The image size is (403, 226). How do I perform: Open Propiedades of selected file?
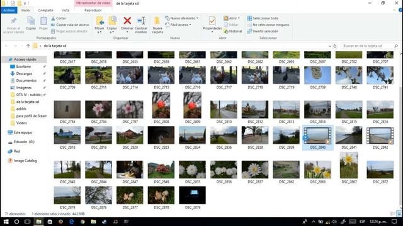pos(212,24)
